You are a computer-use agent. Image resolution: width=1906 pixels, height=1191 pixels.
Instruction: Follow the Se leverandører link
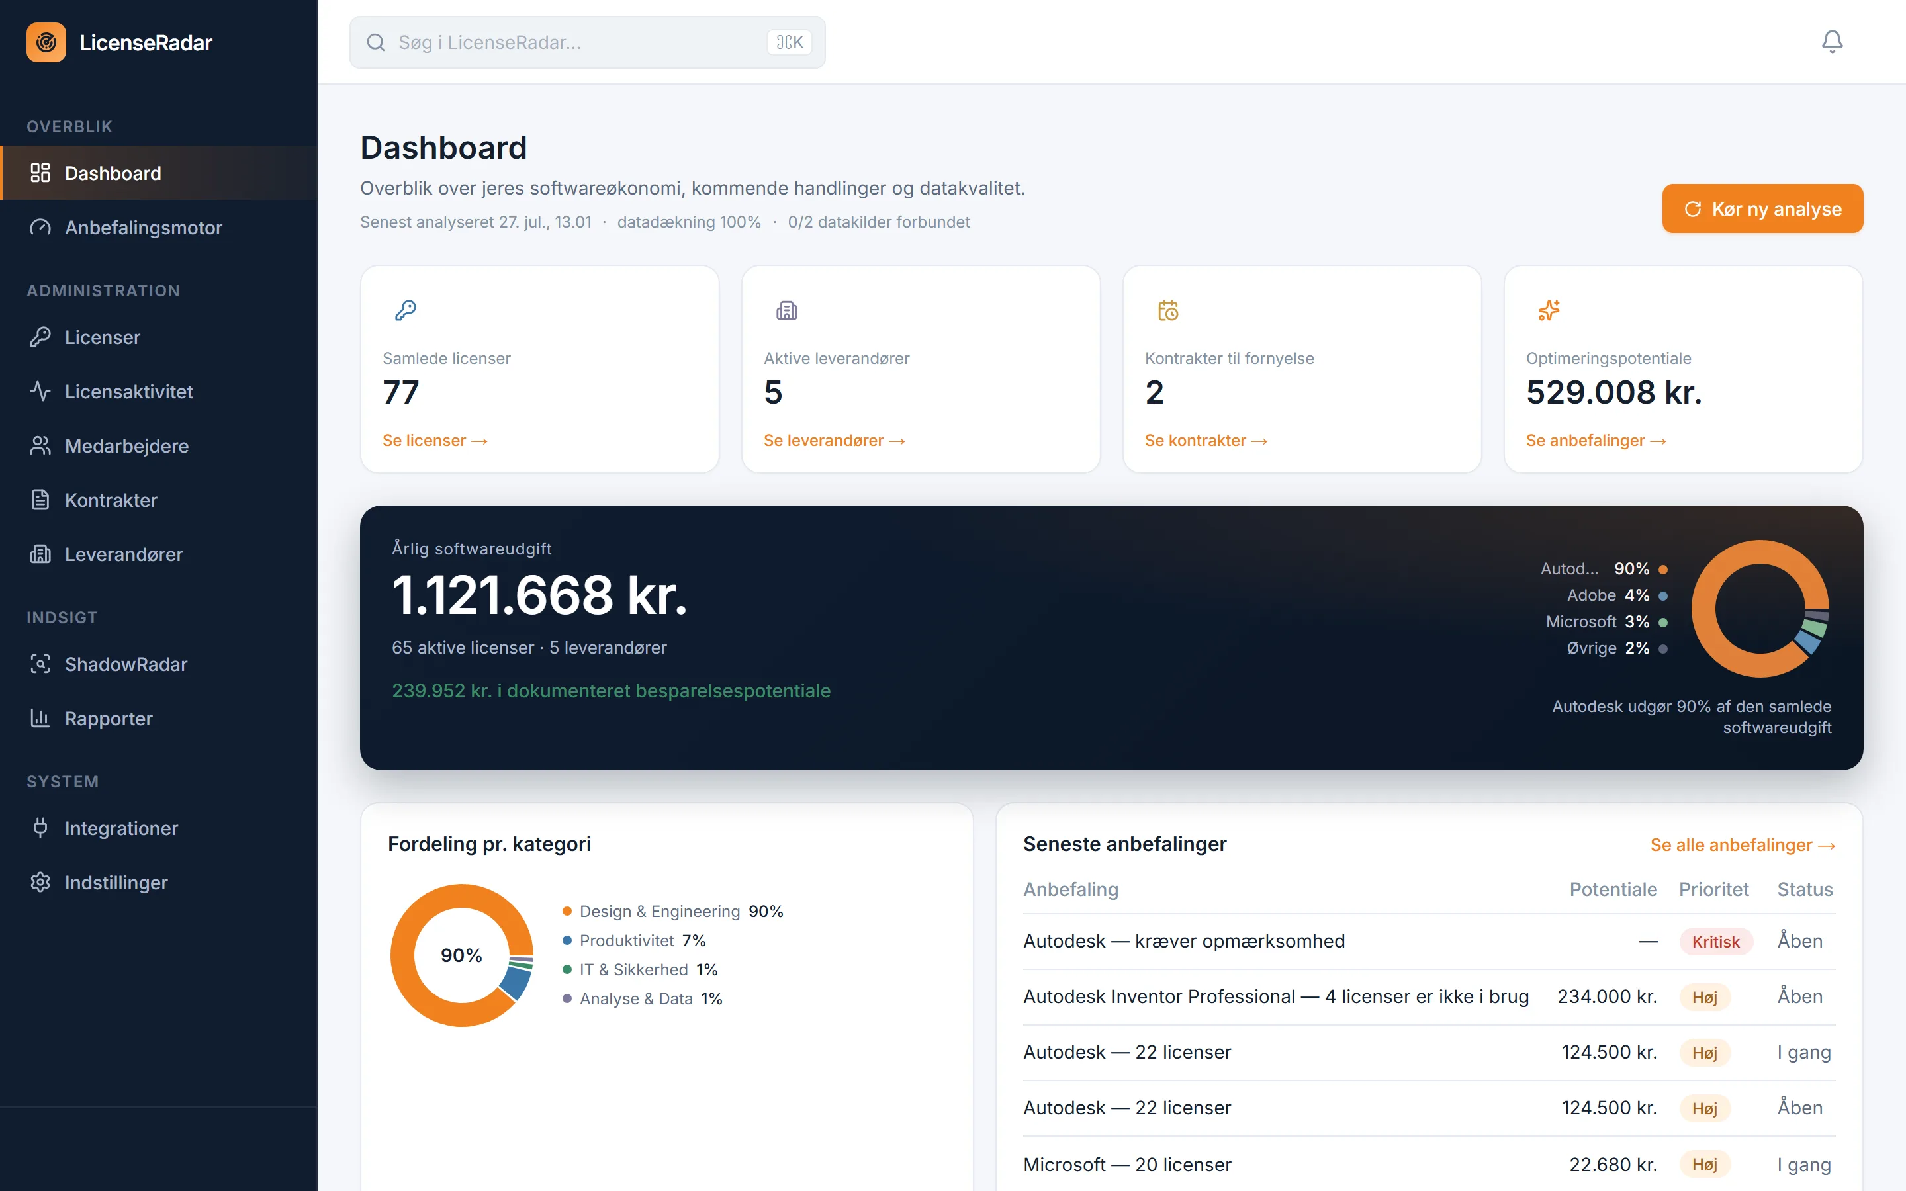tap(834, 440)
